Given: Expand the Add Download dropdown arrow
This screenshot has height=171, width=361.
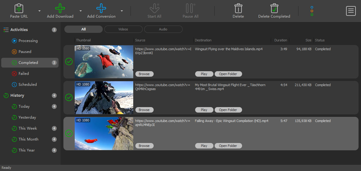Looking at the screenshot, I should click(x=81, y=11).
